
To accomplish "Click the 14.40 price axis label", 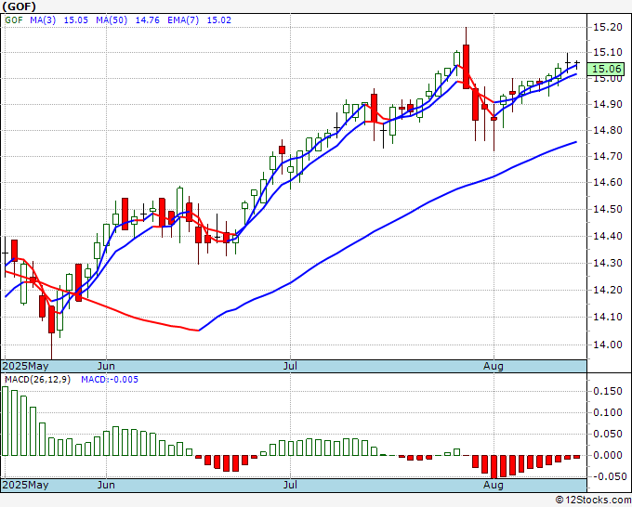I will (x=608, y=236).
